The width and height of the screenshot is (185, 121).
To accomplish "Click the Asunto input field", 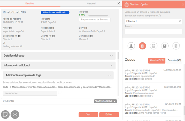I will click(x=153, y=32).
